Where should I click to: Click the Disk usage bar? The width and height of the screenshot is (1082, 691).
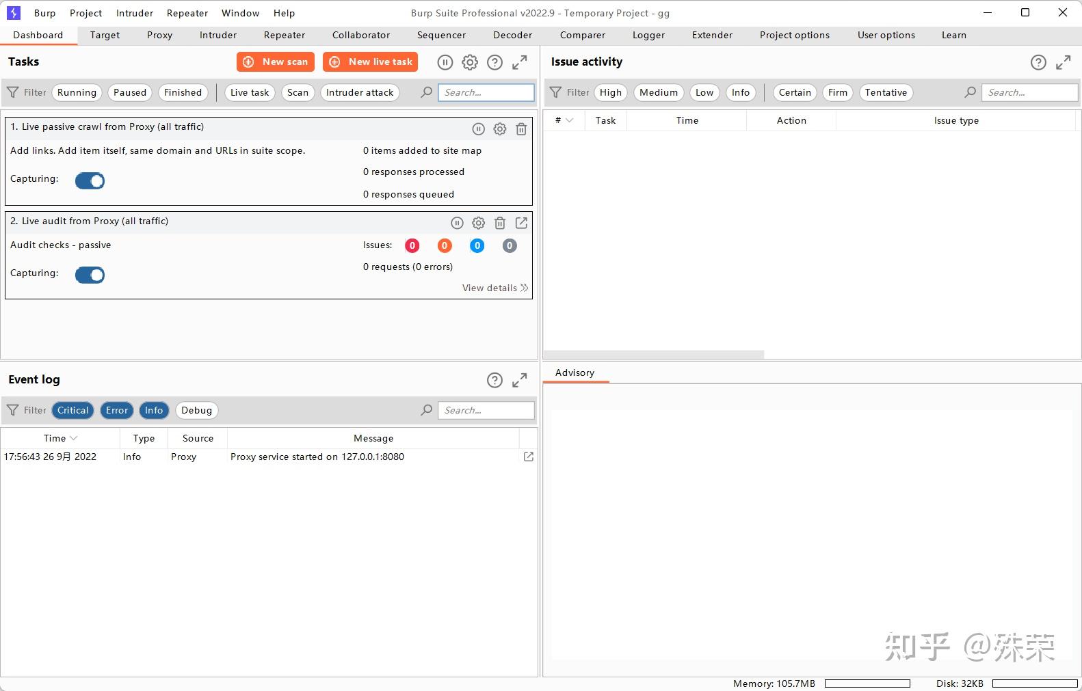[x=1035, y=683]
